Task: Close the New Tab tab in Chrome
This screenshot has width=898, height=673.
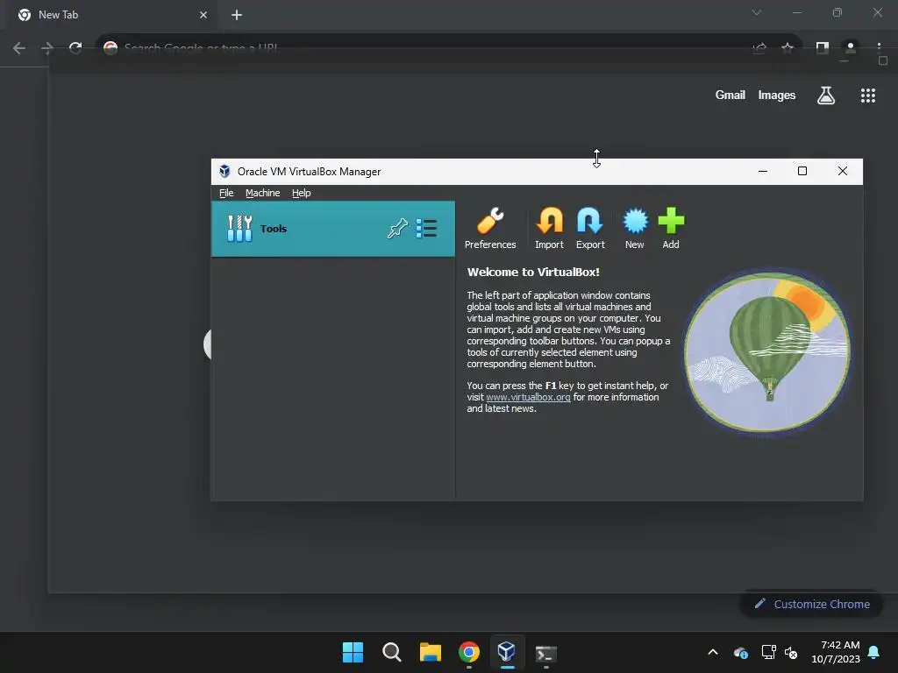Action: [203, 15]
